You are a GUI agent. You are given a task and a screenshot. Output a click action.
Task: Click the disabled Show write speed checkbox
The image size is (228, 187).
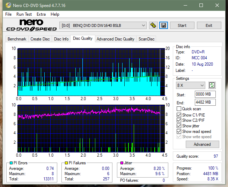point(179,137)
